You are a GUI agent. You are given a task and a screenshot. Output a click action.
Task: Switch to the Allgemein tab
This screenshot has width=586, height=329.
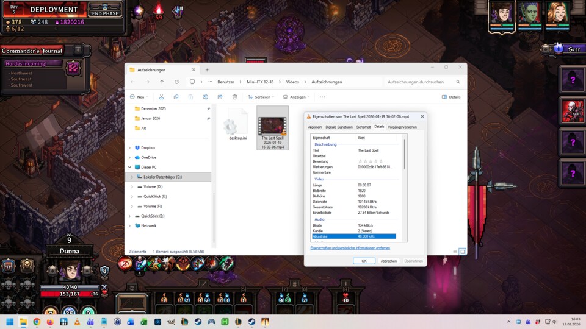tap(315, 127)
